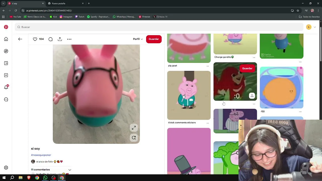The image size is (322, 181).
Task: Open the 'tiktok comments stickers' pig thumbnail
Action: (x=189, y=95)
